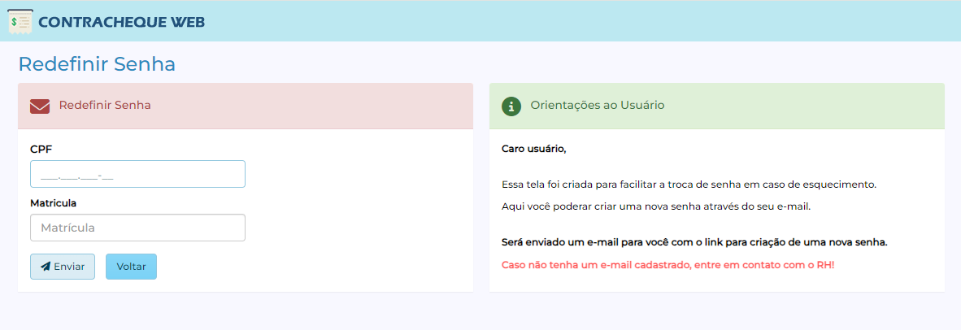Image resolution: width=961 pixels, height=330 pixels.
Task: Click the Redefinir Senha panel header text
Action: 105,106
